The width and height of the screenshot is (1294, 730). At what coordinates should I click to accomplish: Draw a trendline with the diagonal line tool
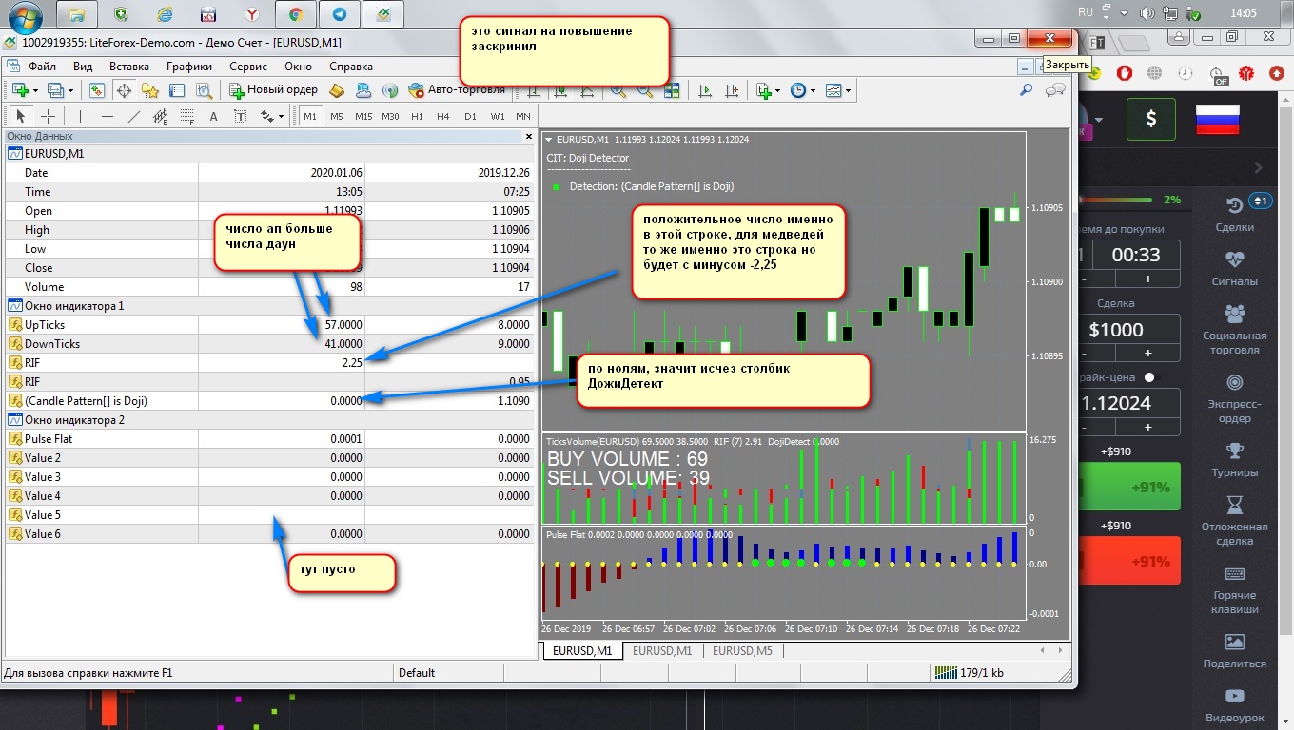133,116
